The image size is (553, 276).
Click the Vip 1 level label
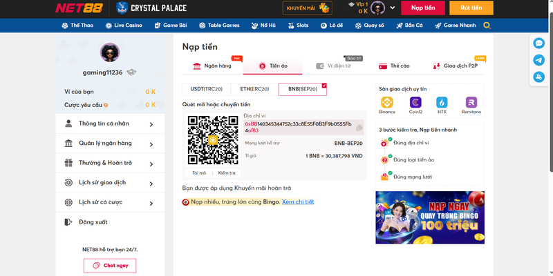tap(362, 4)
